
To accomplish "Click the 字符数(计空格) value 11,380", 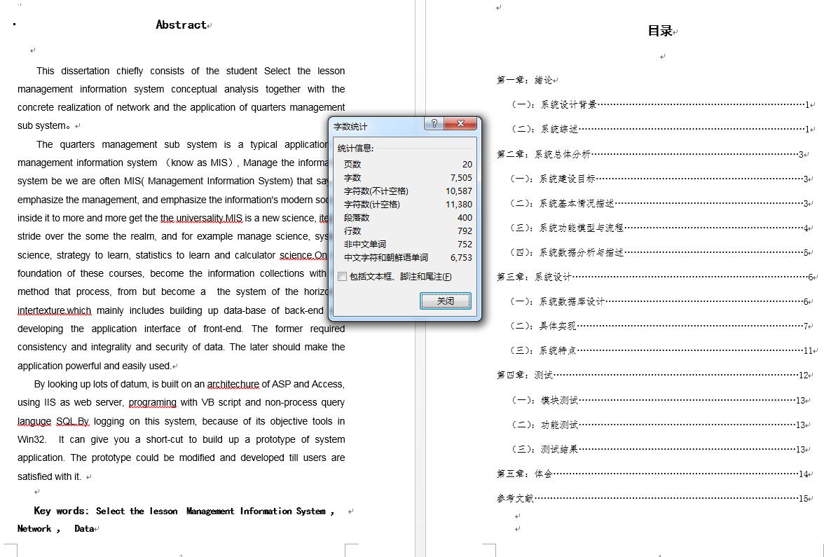I will [x=459, y=205].
